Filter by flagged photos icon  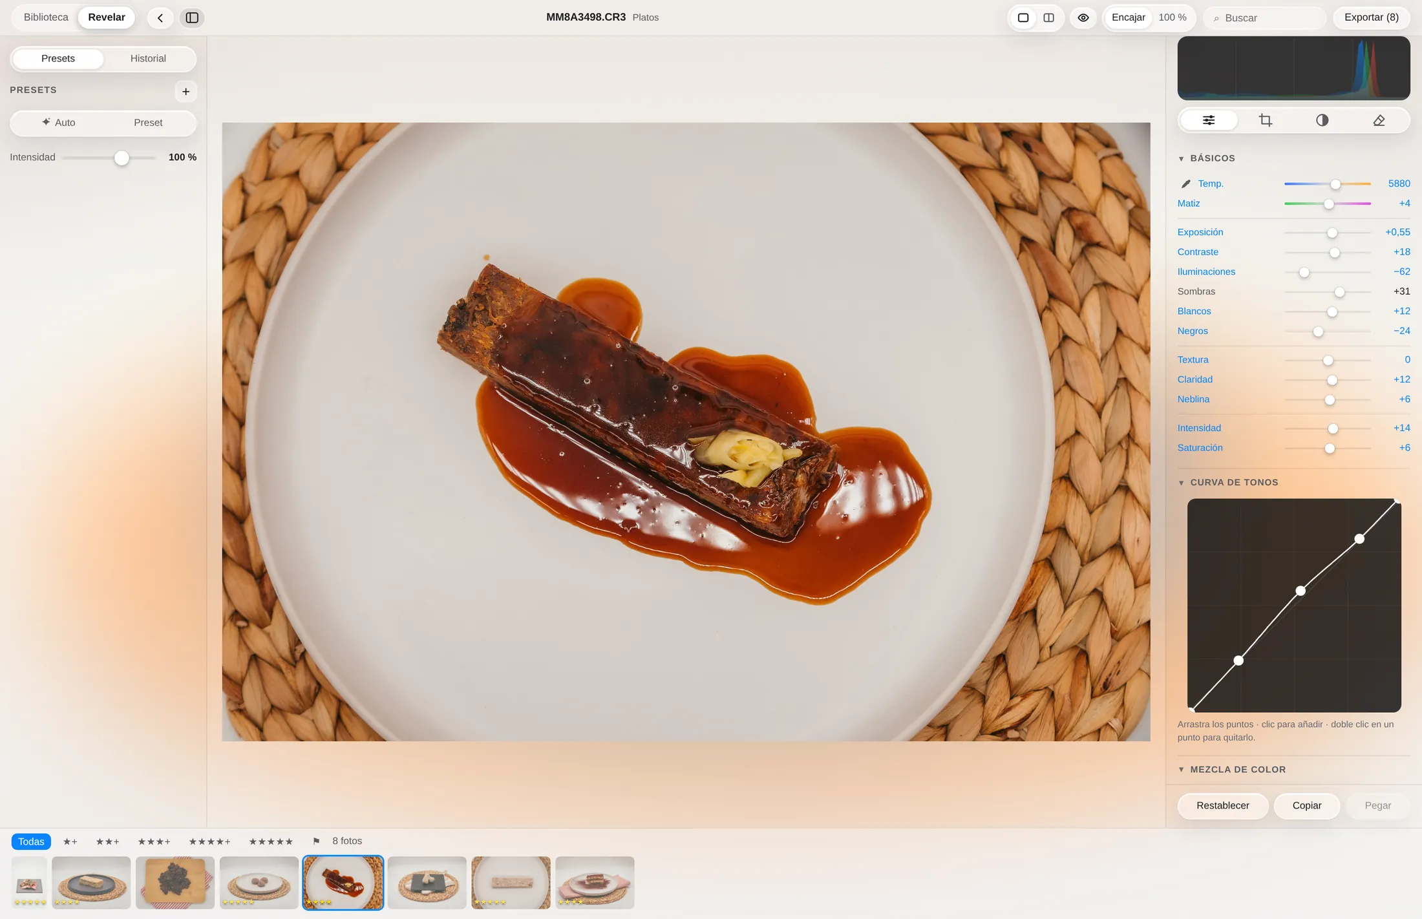pos(316,841)
